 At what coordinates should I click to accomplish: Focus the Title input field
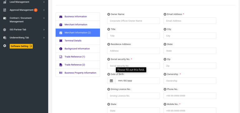click(133, 36)
